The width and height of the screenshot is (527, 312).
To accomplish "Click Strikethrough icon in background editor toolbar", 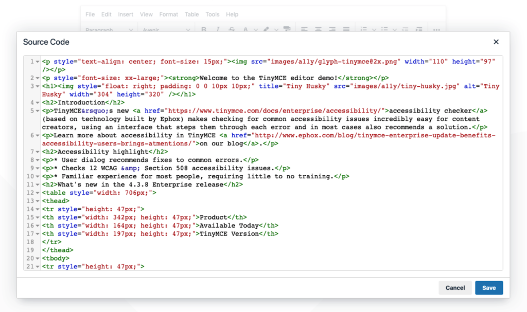I will coord(232,29).
